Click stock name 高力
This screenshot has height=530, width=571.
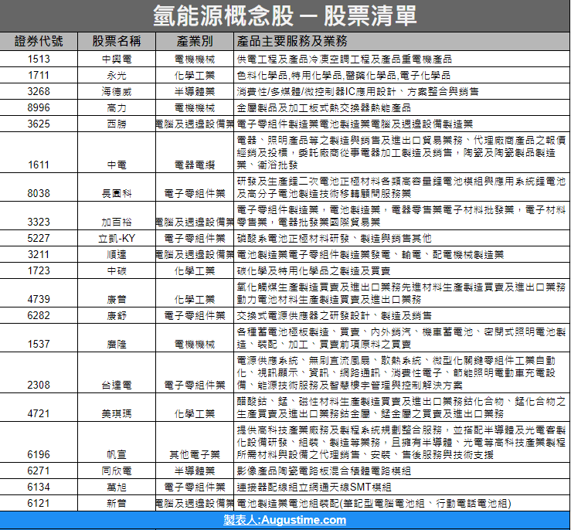[x=117, y=107]
